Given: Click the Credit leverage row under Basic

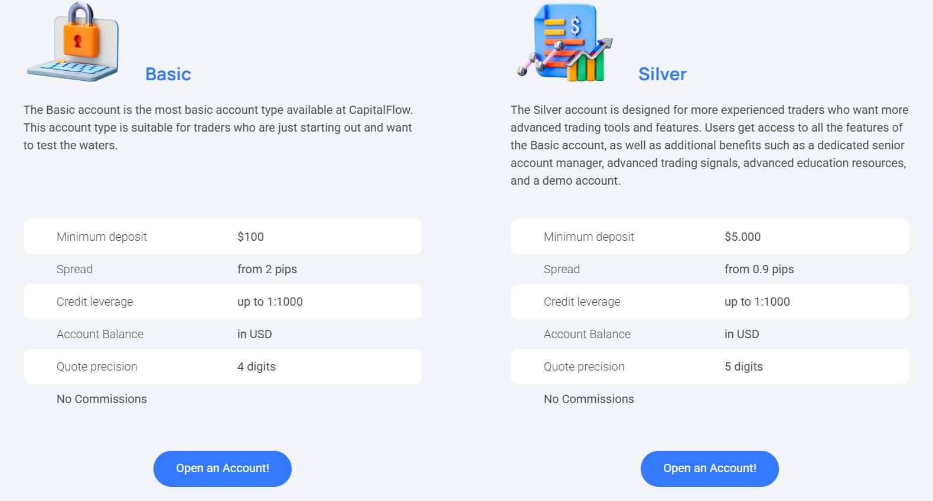Looking at the screenshot, I should point(223,302).
